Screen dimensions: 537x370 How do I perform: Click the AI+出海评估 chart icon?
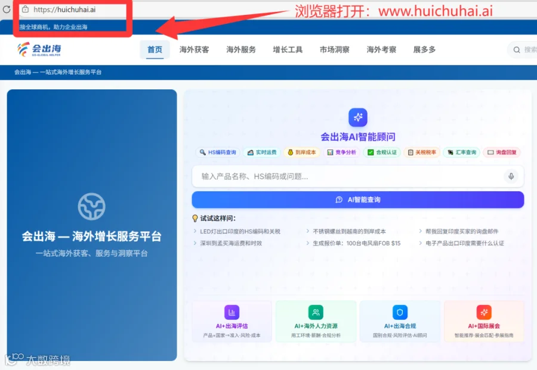click(232, 312)
